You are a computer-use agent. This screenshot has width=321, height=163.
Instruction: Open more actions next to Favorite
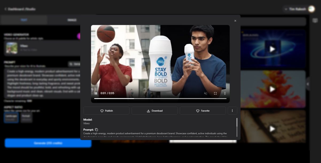tap(232, 111)
